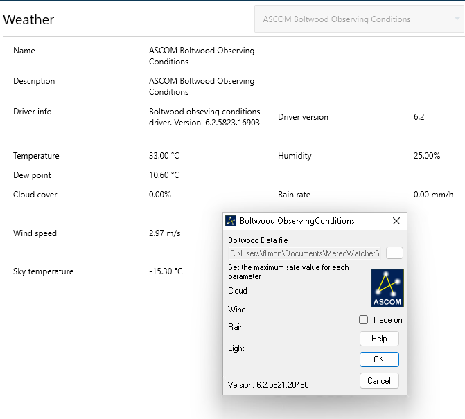The height and width of the screenshot is (419, 465).
Task: Click the Weather panel heading
Action: 28,19
